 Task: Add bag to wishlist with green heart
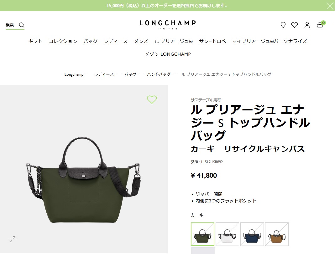[152, 99]
